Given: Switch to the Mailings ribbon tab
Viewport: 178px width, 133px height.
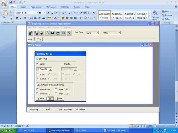Looking at the screenshot, I should (65, 7).
